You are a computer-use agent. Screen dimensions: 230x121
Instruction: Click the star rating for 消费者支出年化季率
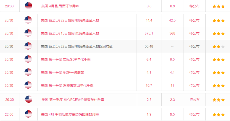pos(218,85)
